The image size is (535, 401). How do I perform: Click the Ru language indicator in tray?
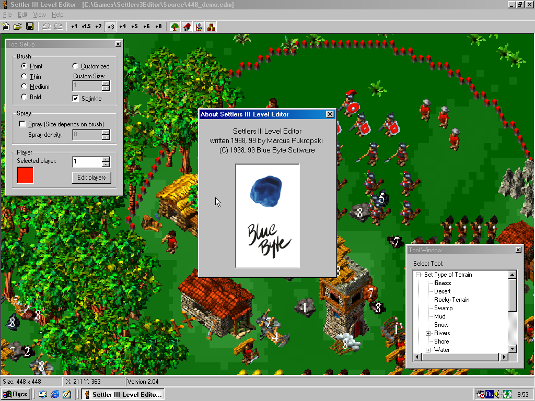tap(490, 395)
